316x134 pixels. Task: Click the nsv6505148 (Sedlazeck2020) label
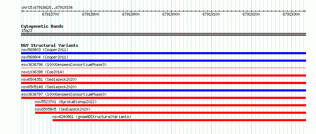pos(49,87)
